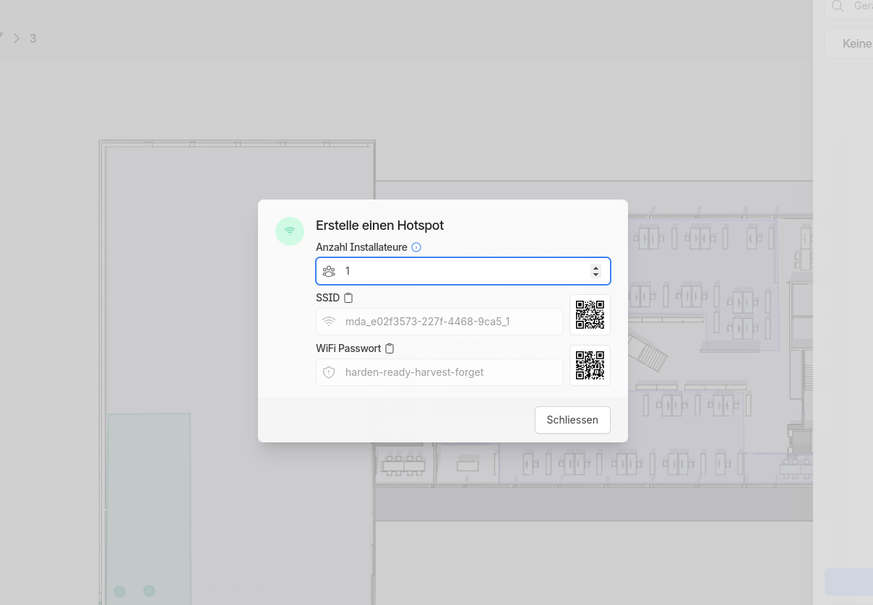Focus the Anzahl Installateure number field

click(463, 271)
